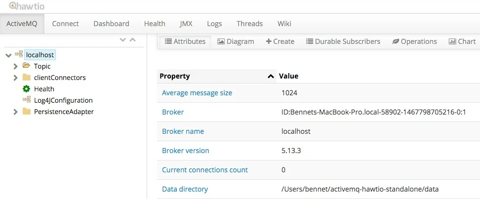This screenshot has width=480, height=199.
Task: Click the hawtio logo
Action: (27, 6)
